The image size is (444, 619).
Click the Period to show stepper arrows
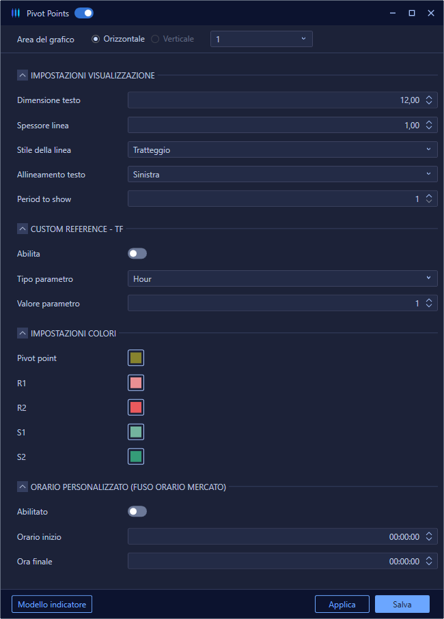pyautogui.click(x=429, y=199)
